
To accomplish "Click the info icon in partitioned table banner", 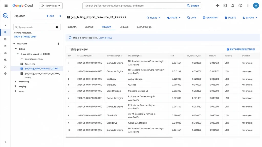I will click(70, 38).
